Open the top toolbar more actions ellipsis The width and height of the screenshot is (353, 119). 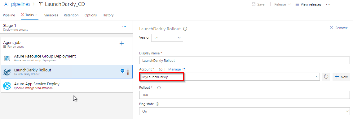[x=328, y=4]
